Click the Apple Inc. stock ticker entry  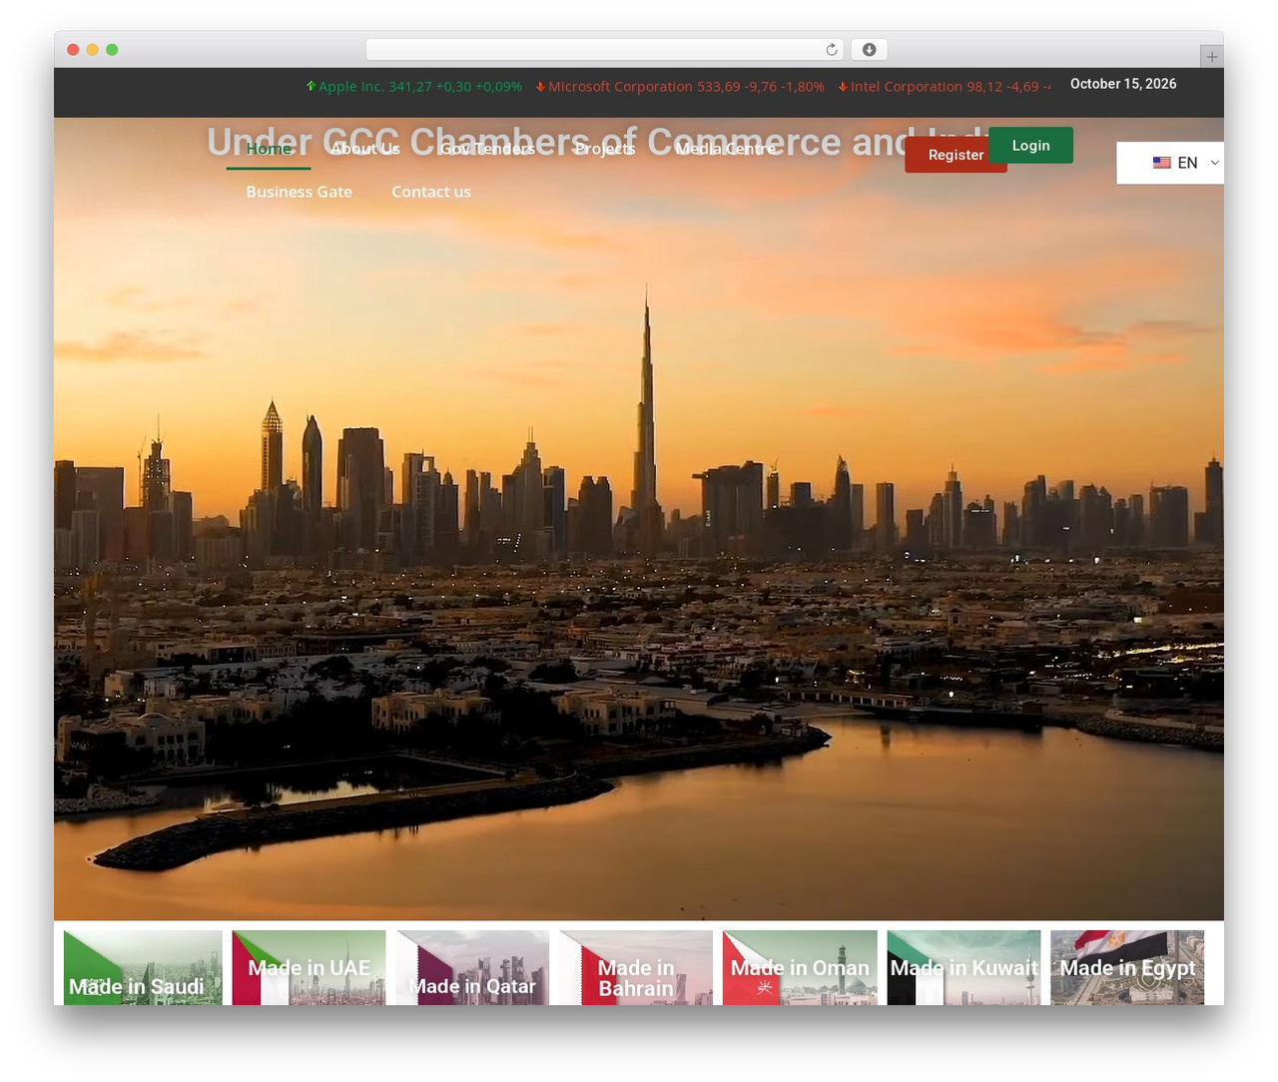[x=414, y=87]
